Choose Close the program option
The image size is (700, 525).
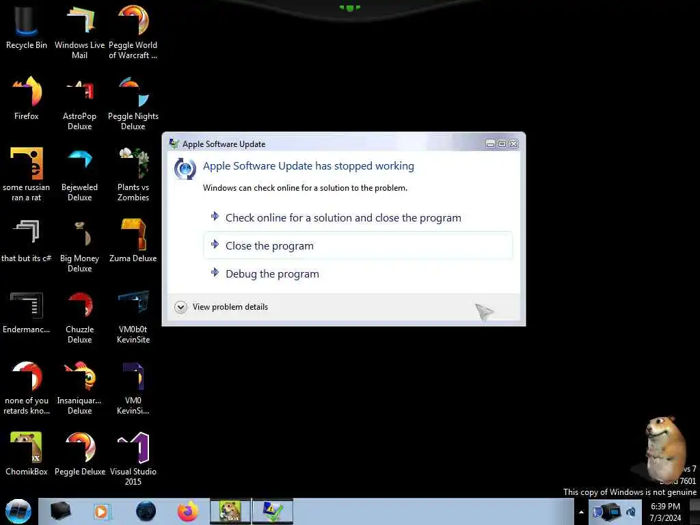(x=358, y=245)
